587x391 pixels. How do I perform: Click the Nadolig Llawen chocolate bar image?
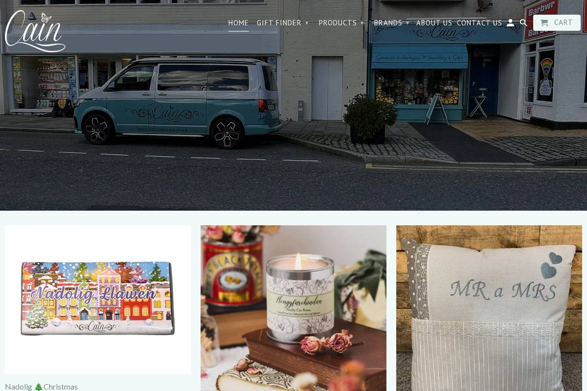[98, 299]
